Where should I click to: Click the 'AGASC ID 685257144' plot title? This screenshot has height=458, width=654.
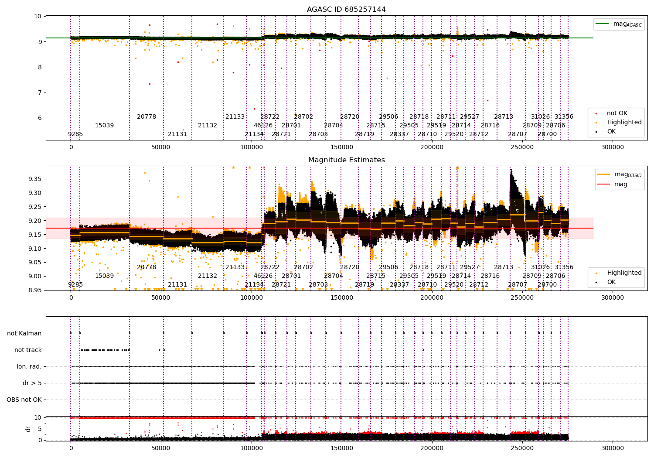pos(346,10)
